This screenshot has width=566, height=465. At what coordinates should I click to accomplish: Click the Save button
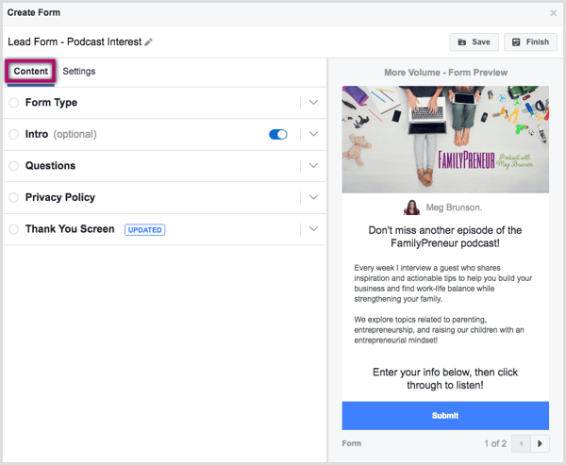pyautogui.click(x=474, y=42)
